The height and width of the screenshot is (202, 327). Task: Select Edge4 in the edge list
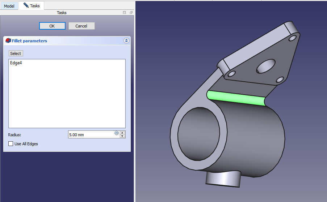16,63
